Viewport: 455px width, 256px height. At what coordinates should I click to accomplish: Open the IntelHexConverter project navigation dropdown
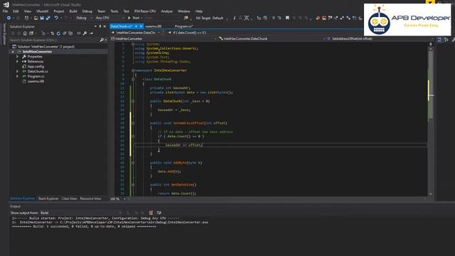click(164, 38)
